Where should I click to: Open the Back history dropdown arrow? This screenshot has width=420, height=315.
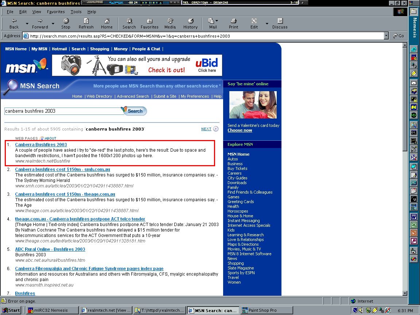pos(27,24)
